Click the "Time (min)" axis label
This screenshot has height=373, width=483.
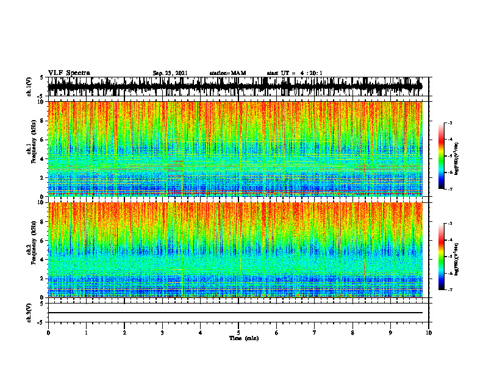pos(244,338)
